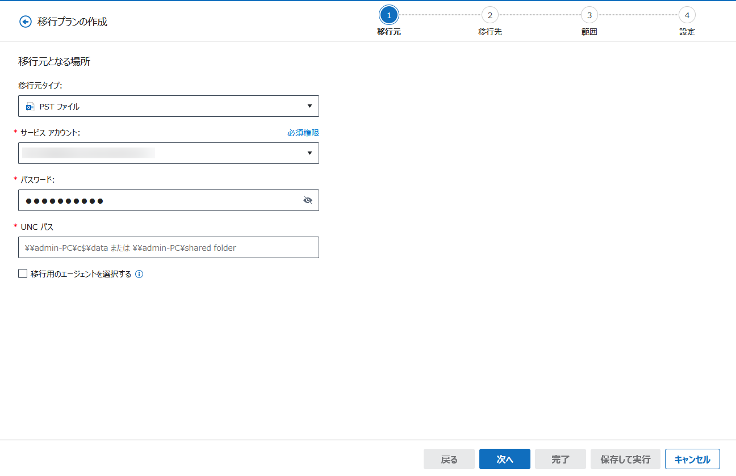The image size is (736, 476).
Task: Open the 移行元タイプ dropdown
Action: pos(169,106)
